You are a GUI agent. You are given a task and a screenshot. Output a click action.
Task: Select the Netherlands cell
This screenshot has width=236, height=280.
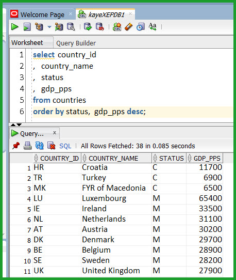point(116,219)
